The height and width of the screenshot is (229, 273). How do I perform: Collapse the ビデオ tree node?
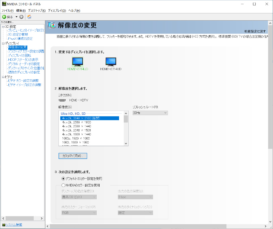pos(3,77)
